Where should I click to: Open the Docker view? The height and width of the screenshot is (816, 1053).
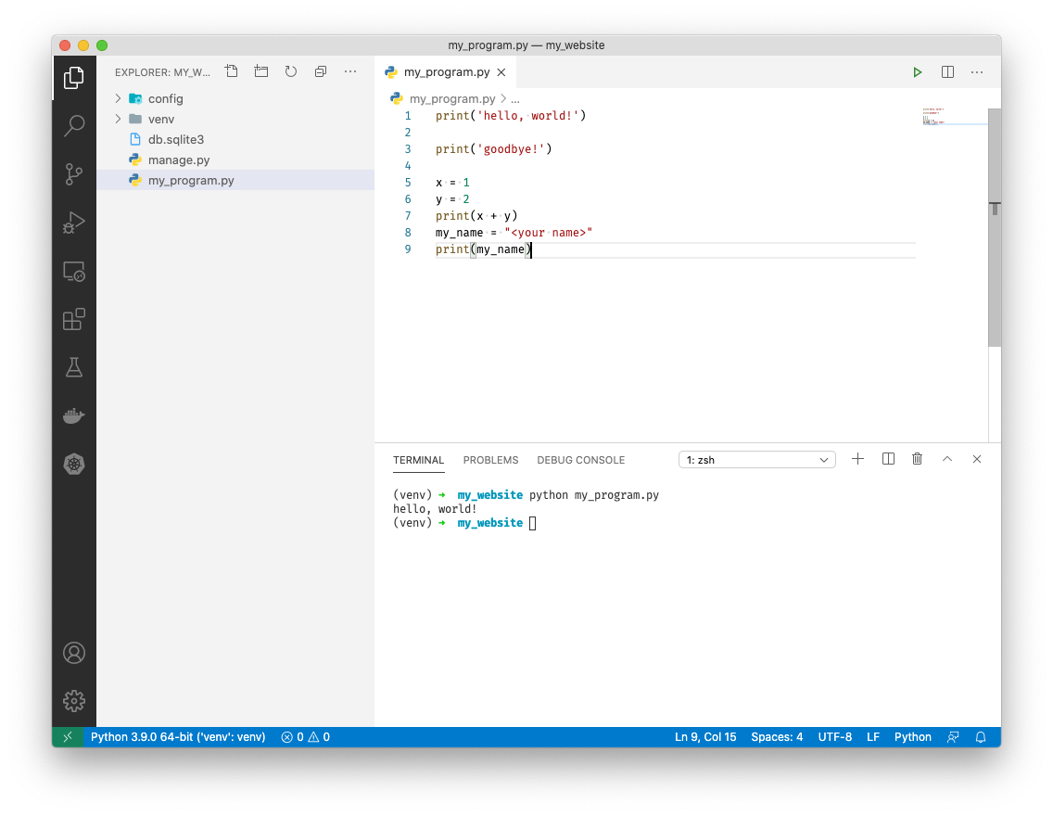pos(74,414)
